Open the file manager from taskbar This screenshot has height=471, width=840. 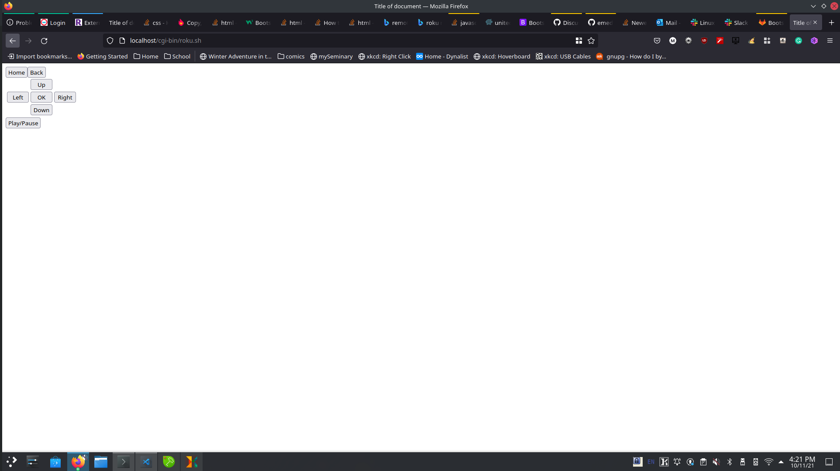tap(101, 461)
